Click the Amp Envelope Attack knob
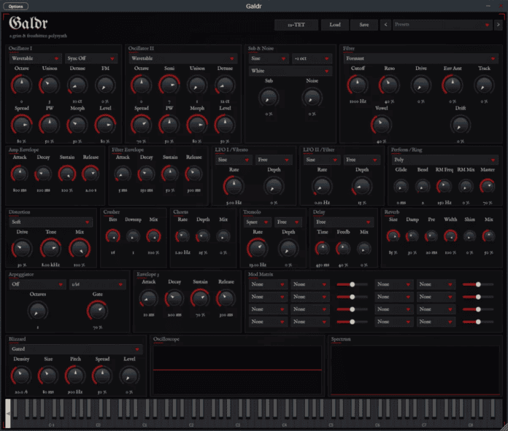Image resolution: width=508 pixels, height=431 pixels. click(20, 174)
